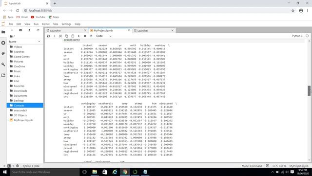Viewport: 312px width, 176px height.
Task: Select the Contacts folder
Action: pyautogui.click(x=25, y=106)
